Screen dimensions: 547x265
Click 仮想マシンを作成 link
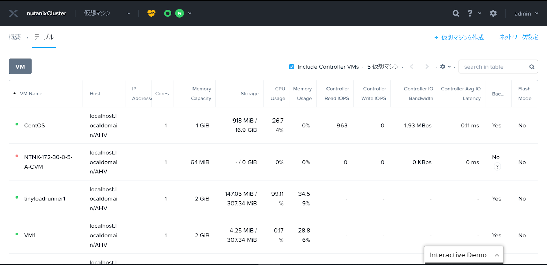pyautogui.click(x=459, y=37)
